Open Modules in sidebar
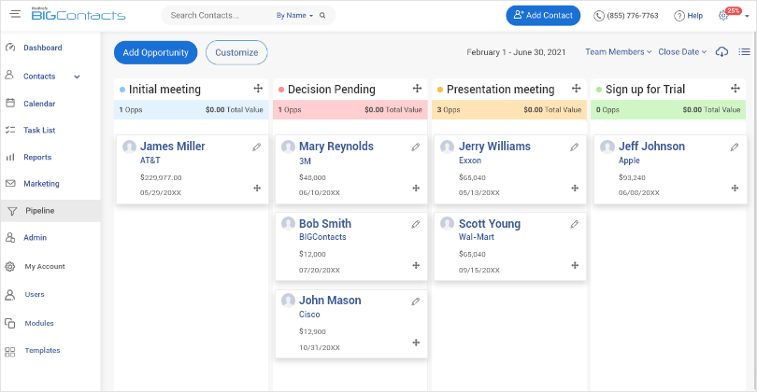757x392 pixels. click(39, 323)
